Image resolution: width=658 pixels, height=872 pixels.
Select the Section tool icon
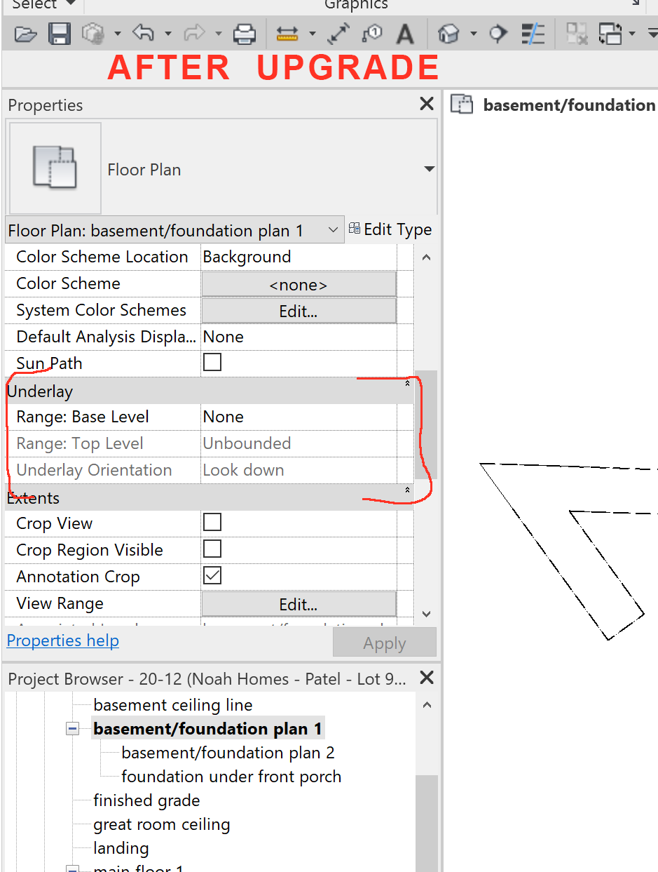point(498,33)
